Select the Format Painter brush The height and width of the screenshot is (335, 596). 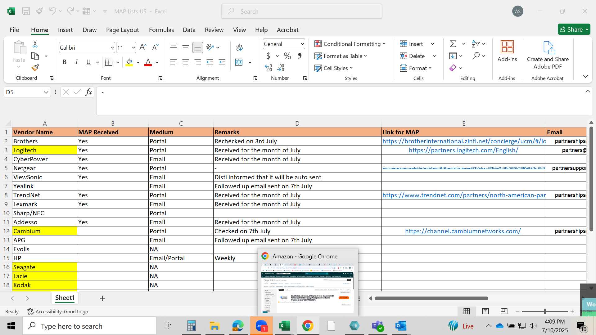[35, 68]
